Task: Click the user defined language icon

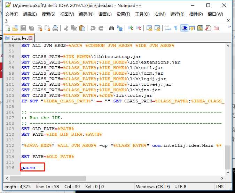Action: [192, 28]
